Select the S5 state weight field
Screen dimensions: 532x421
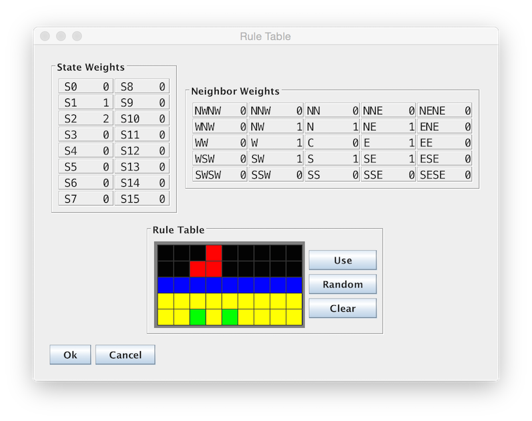pos(86,166)
